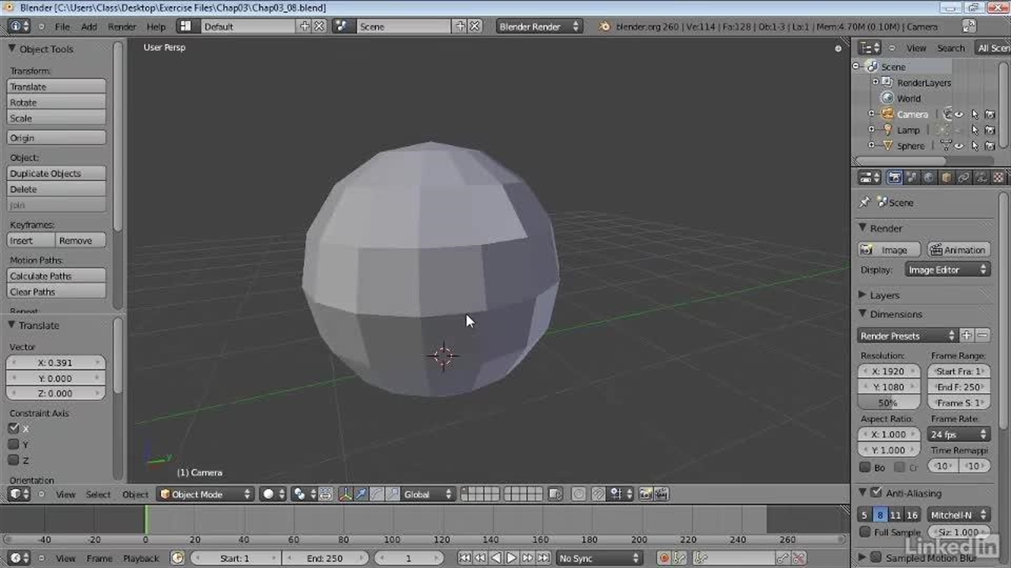1011x568 pixels.
Task: Open the Object Mode dropdown
Action: click(x=204, y=494)
